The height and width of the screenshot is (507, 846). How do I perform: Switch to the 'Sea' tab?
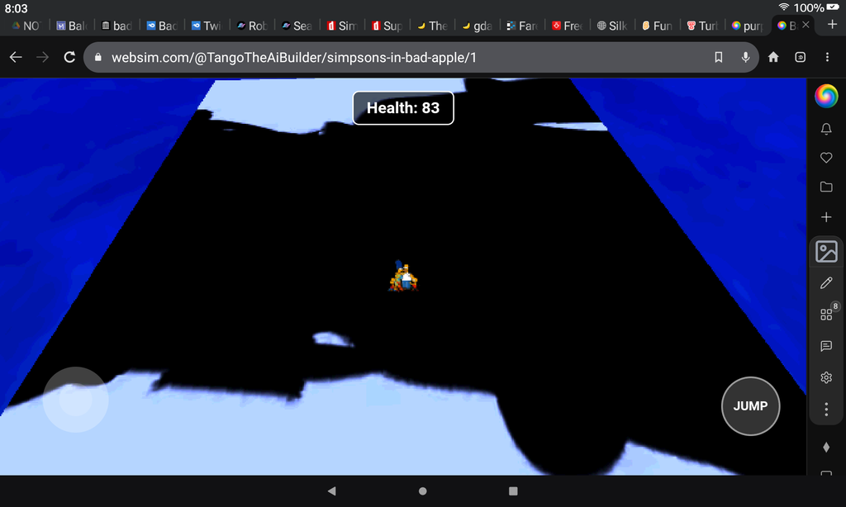coord(297,26)
